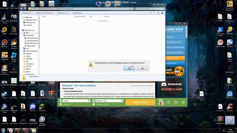Sort by the Имя column header

click(x=44, y=16)
